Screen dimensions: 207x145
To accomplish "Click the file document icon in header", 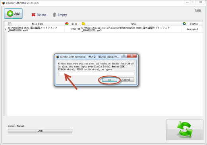I will point(10,24).
